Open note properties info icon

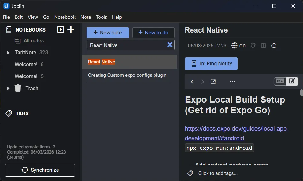coord(274,46)
